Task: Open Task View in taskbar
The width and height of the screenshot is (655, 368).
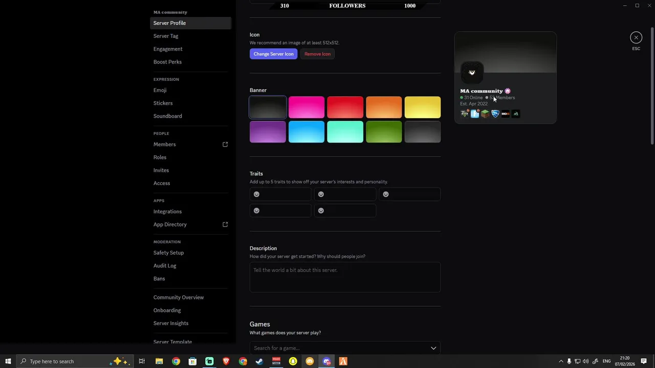Action: coord(142,361)
